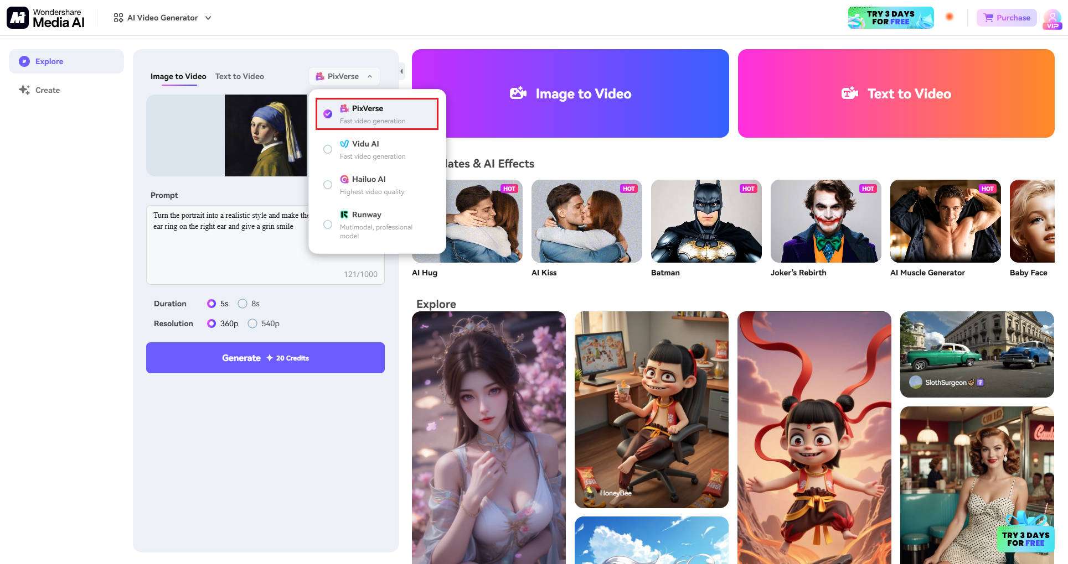Viewport: 1068px width, 564px height.
Task: Set Resolution to 360p
Action: coord(211,323)
